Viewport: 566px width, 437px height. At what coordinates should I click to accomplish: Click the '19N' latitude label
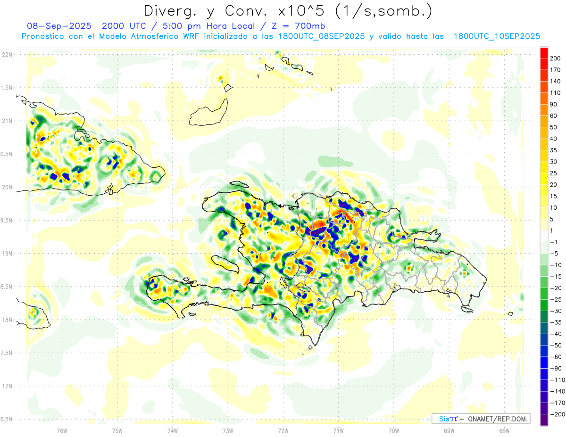coord(8,254)
